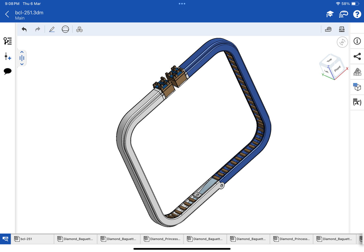
Task: Open the leftmost Diamond_Princess tab
Action: point(162,239)
